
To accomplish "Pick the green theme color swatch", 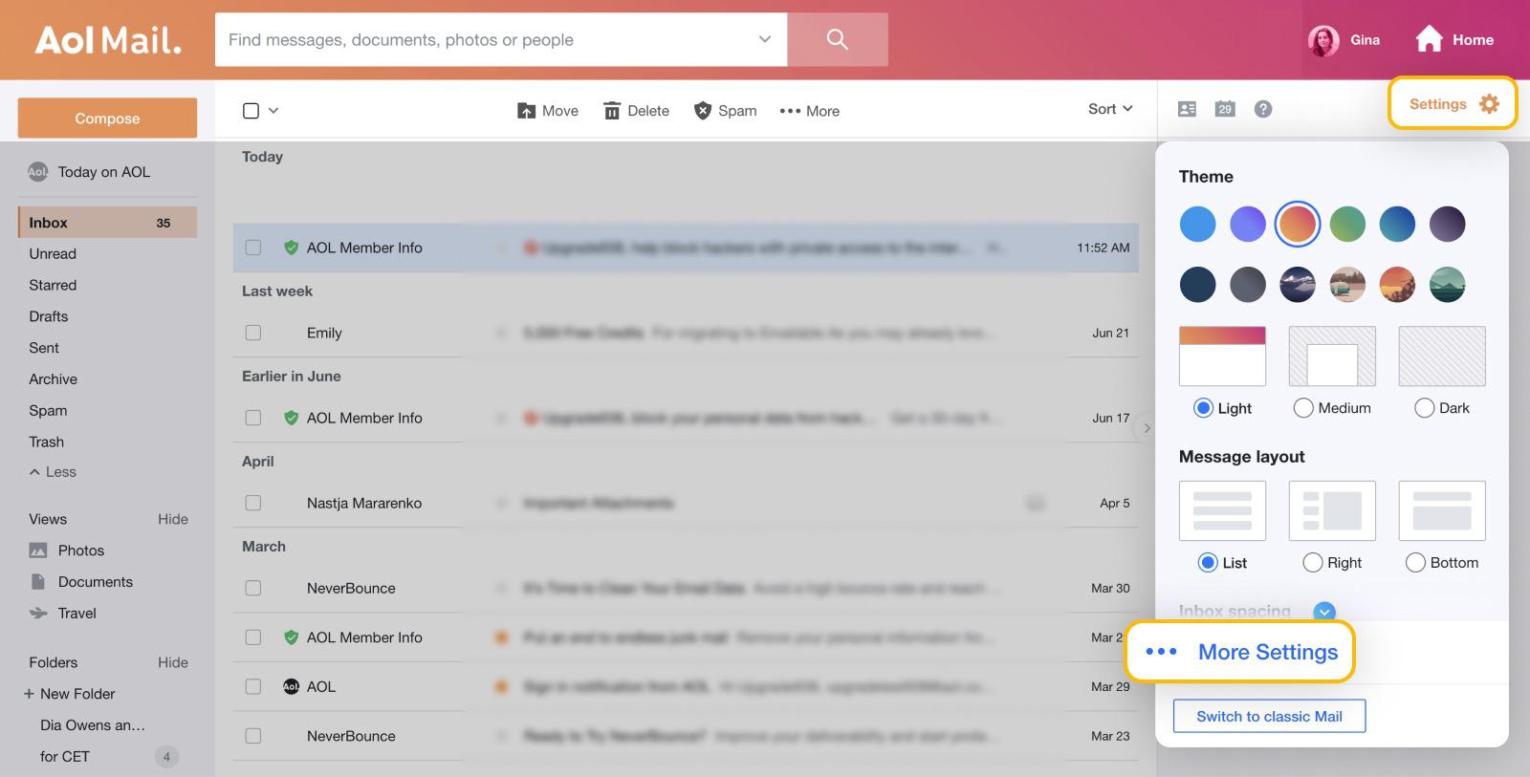I will pos(1347,225).
